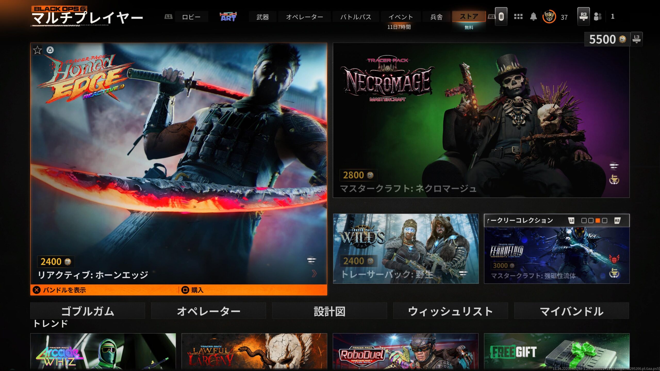Viewport: 660px width, 371px height.
Task: Open the friends party icon
Action: click(598, 17)
